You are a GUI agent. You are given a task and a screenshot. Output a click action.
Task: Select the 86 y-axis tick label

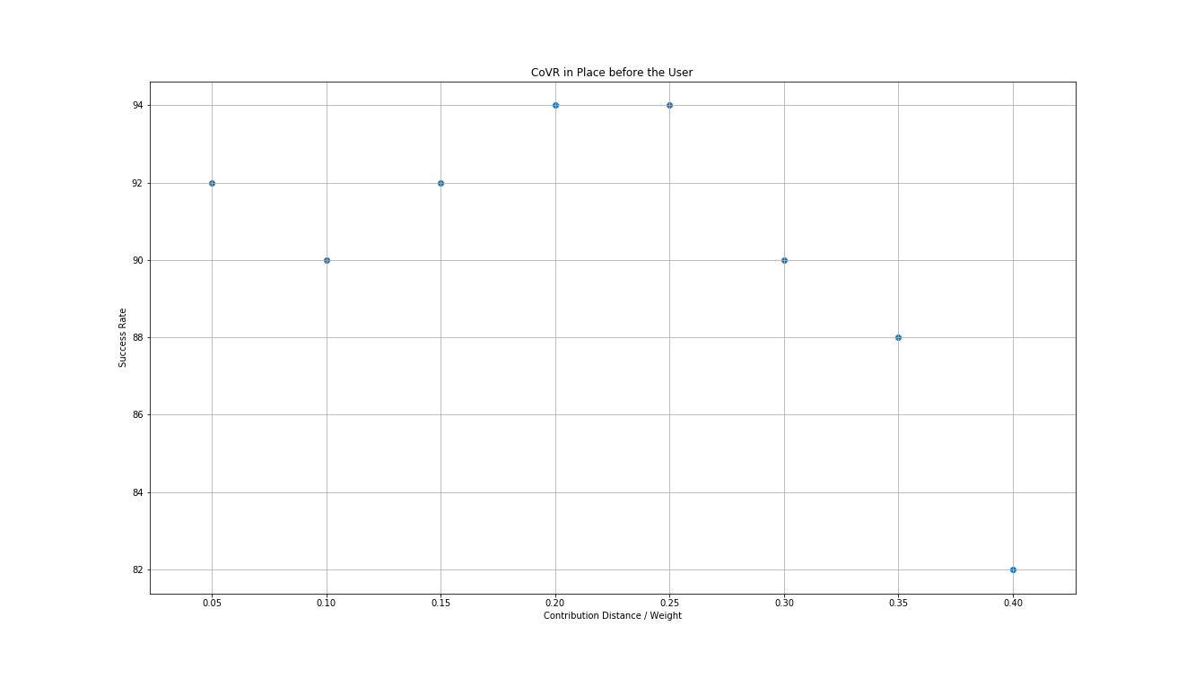pyautogui.click(x=137, y=415)
